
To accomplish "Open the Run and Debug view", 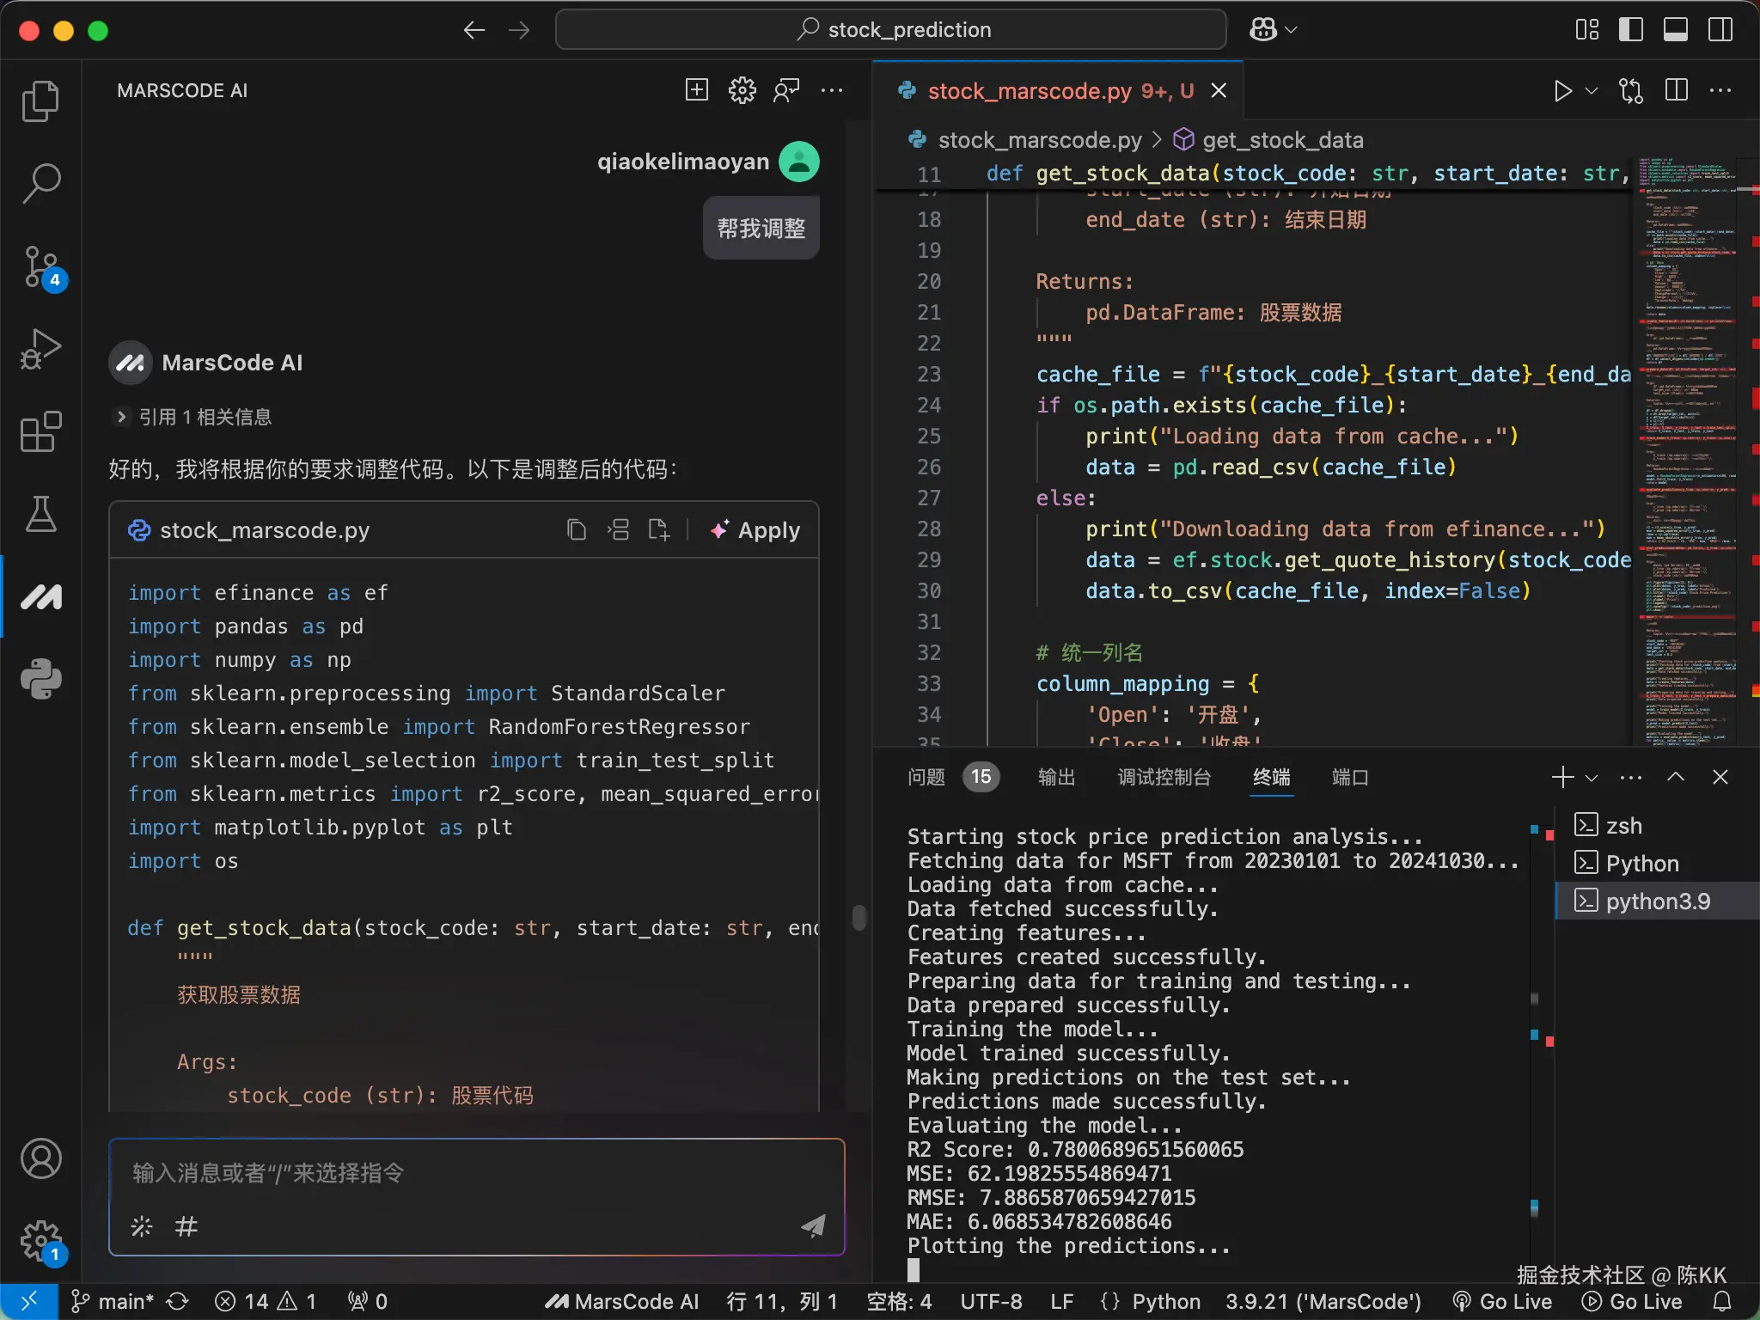I will (40, 349).
